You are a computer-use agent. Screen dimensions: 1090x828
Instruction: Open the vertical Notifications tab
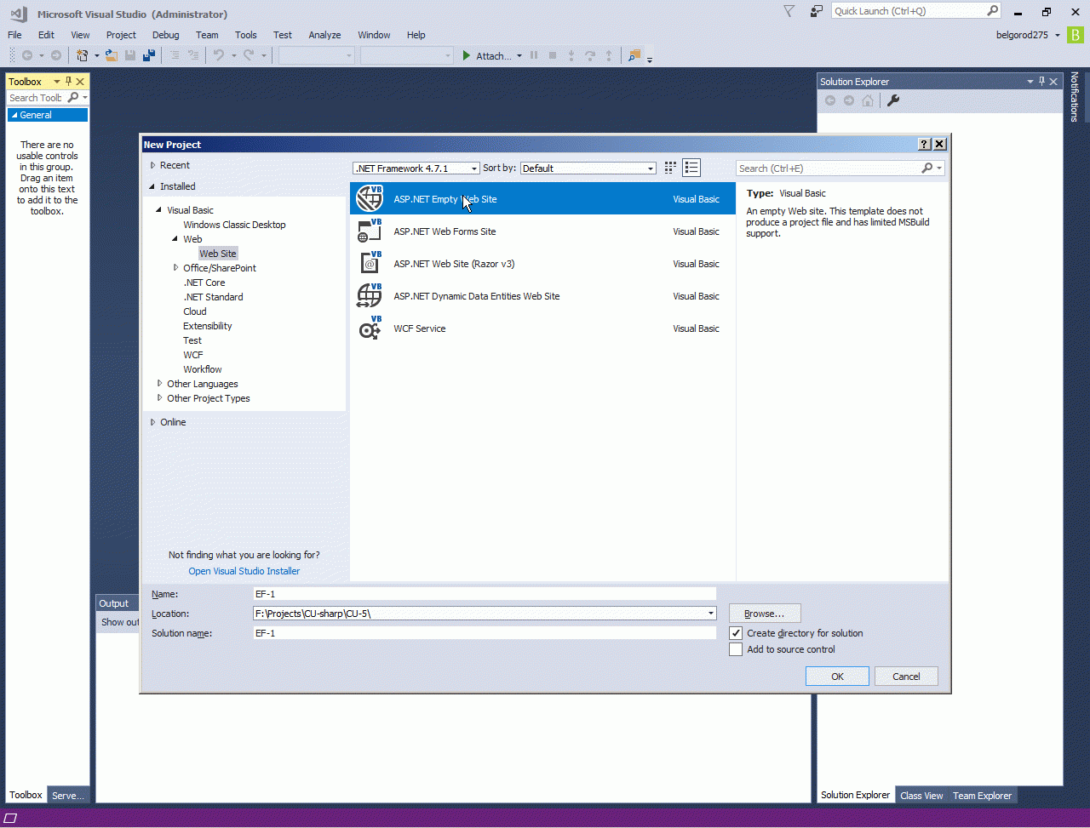(x=1075, y=96)
